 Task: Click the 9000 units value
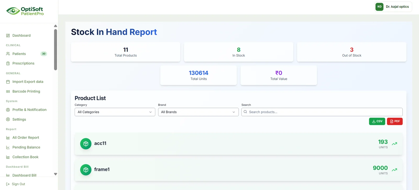(380, 168)
